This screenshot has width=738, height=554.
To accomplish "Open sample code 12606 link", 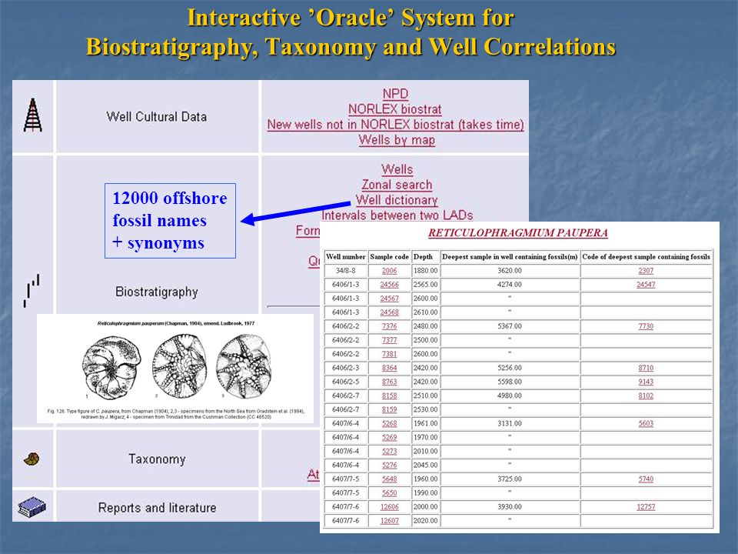I will [389, 507].
